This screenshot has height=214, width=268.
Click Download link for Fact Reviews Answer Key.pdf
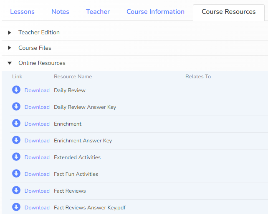tap(37, 208)
